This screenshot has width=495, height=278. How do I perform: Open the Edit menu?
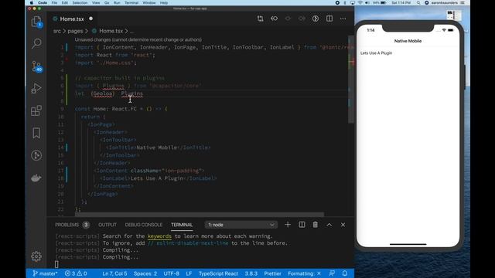(65, 3)
